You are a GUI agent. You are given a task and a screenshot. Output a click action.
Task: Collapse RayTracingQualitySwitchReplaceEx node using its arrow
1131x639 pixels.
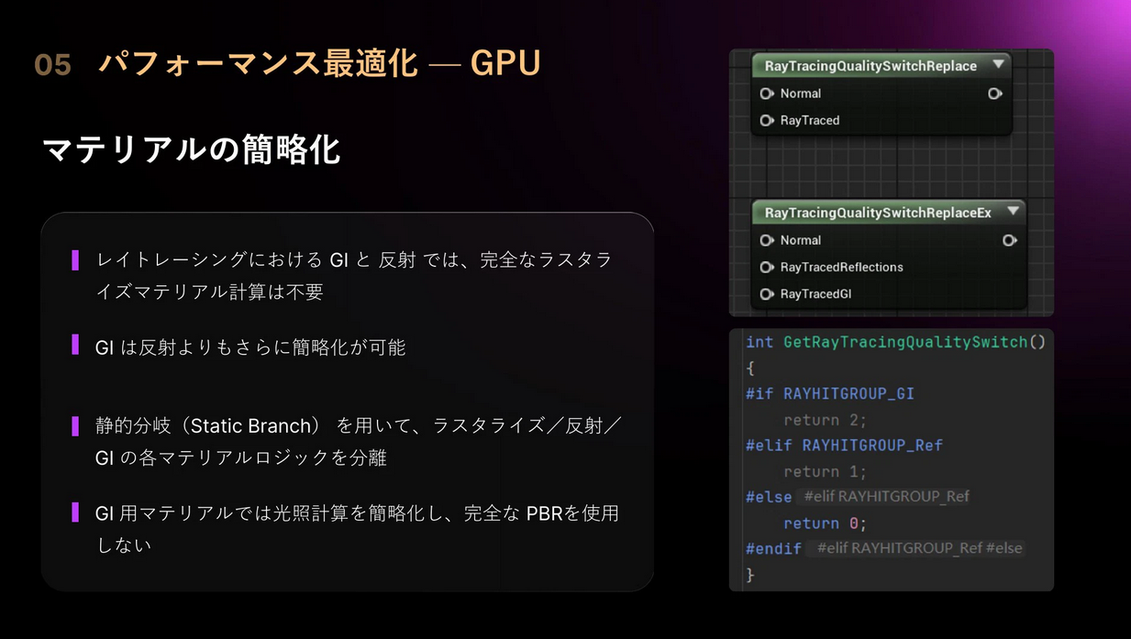[1013, 212]
